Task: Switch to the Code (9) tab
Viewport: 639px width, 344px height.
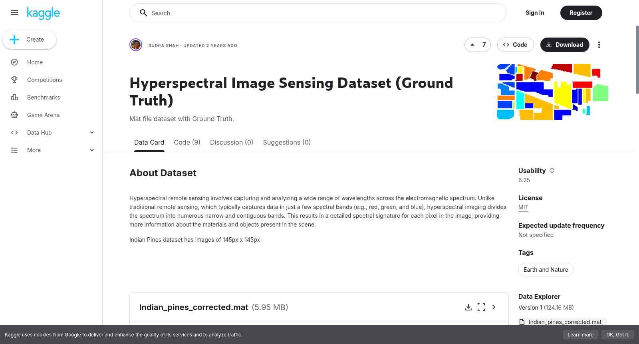Action: [187, 142]
